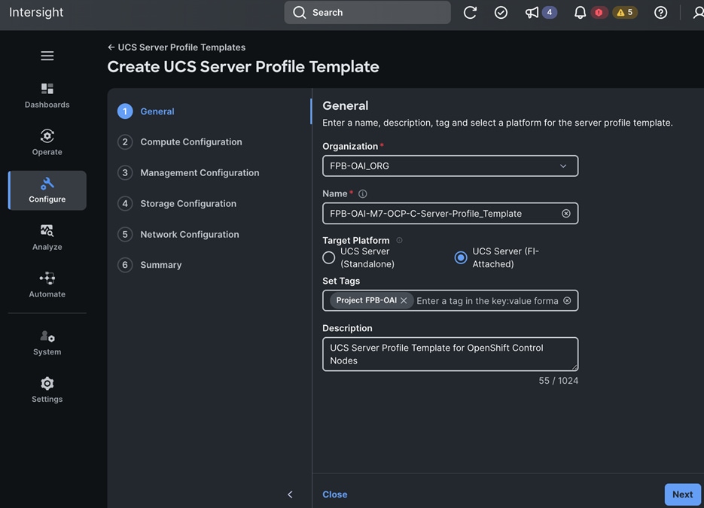
Task: Open the user profile icon
Action: point(698,12)
